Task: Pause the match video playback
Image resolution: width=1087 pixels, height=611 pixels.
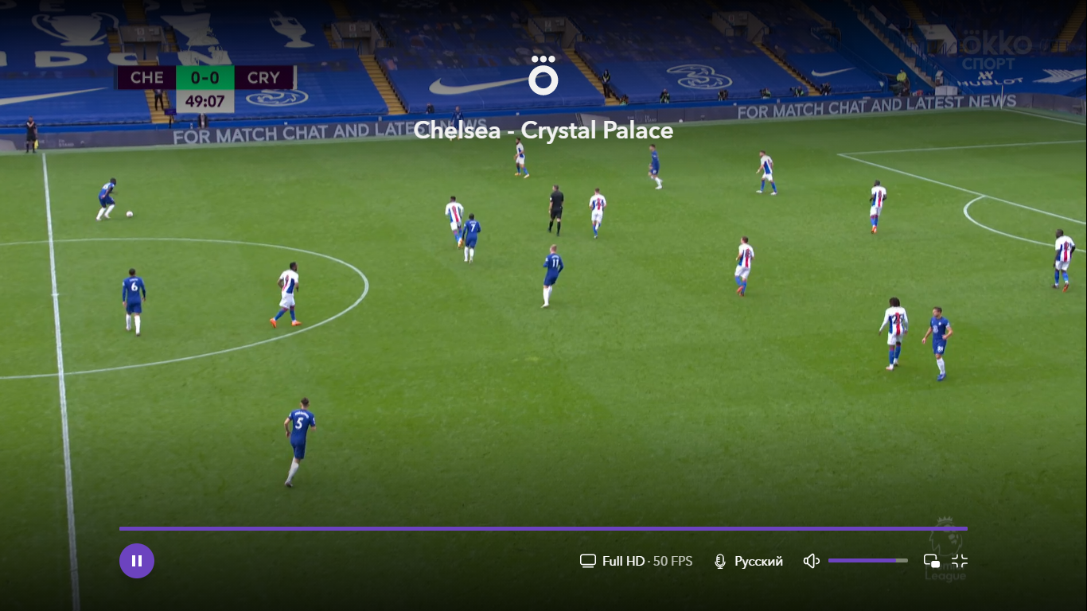Action: (x=137, y=561)
